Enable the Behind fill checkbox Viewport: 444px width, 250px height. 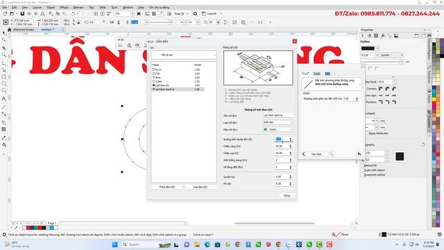pos(362,165)
